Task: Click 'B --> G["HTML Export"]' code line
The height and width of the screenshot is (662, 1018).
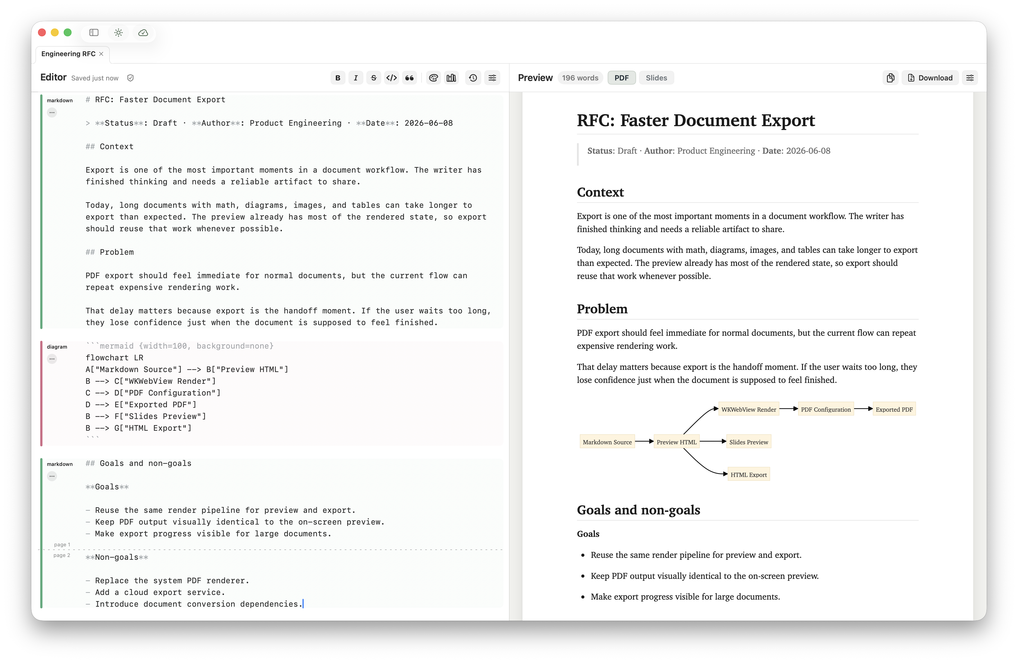Action: point(139,428)
